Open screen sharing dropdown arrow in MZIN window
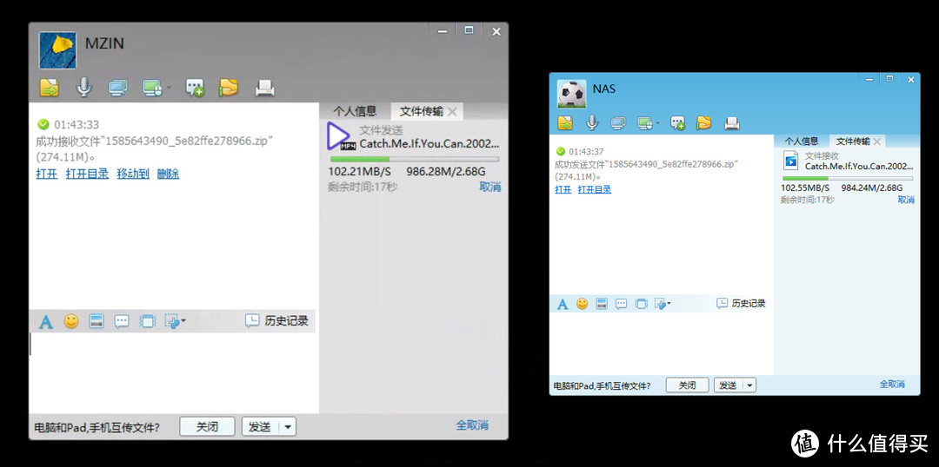939x467 pixels. [x=169, y=89]
